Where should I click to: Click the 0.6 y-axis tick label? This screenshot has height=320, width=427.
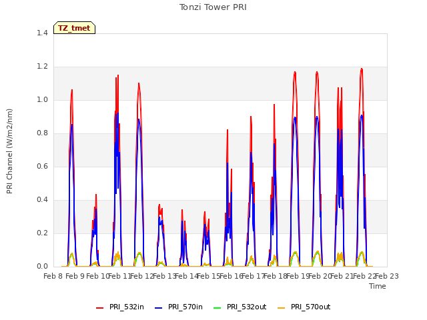click(x=42, y=166)
